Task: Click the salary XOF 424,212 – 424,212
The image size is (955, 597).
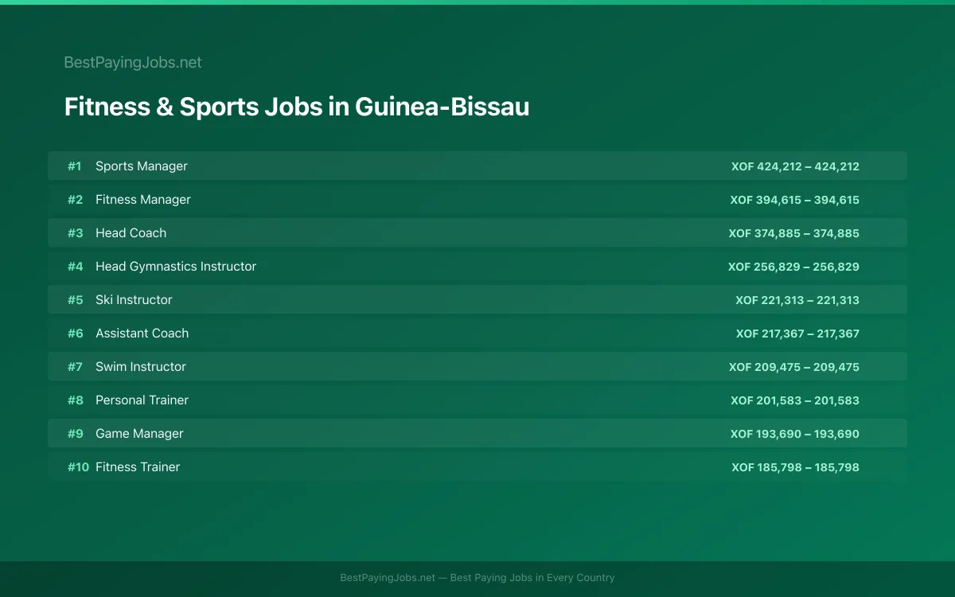Action: (x=795, y=166)
